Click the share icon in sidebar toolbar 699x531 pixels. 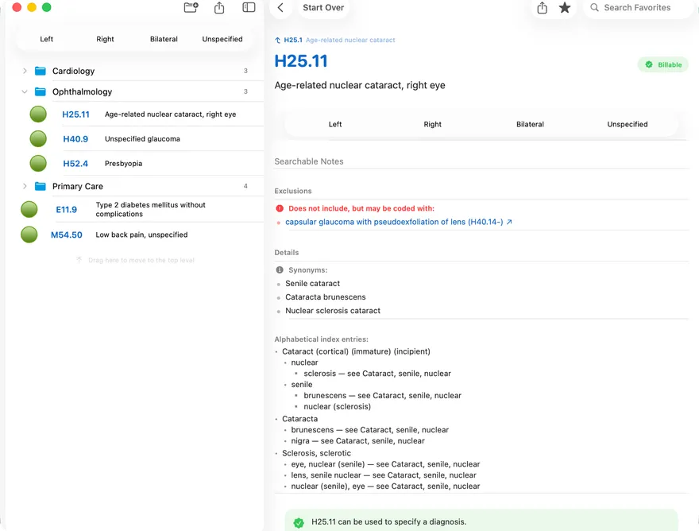pyautogui.click(x=219, y=8)
